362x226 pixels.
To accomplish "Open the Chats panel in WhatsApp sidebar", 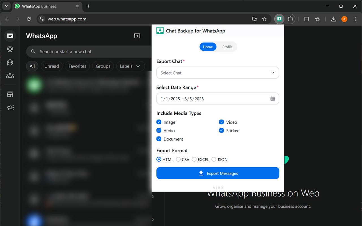I will point(10,36).
